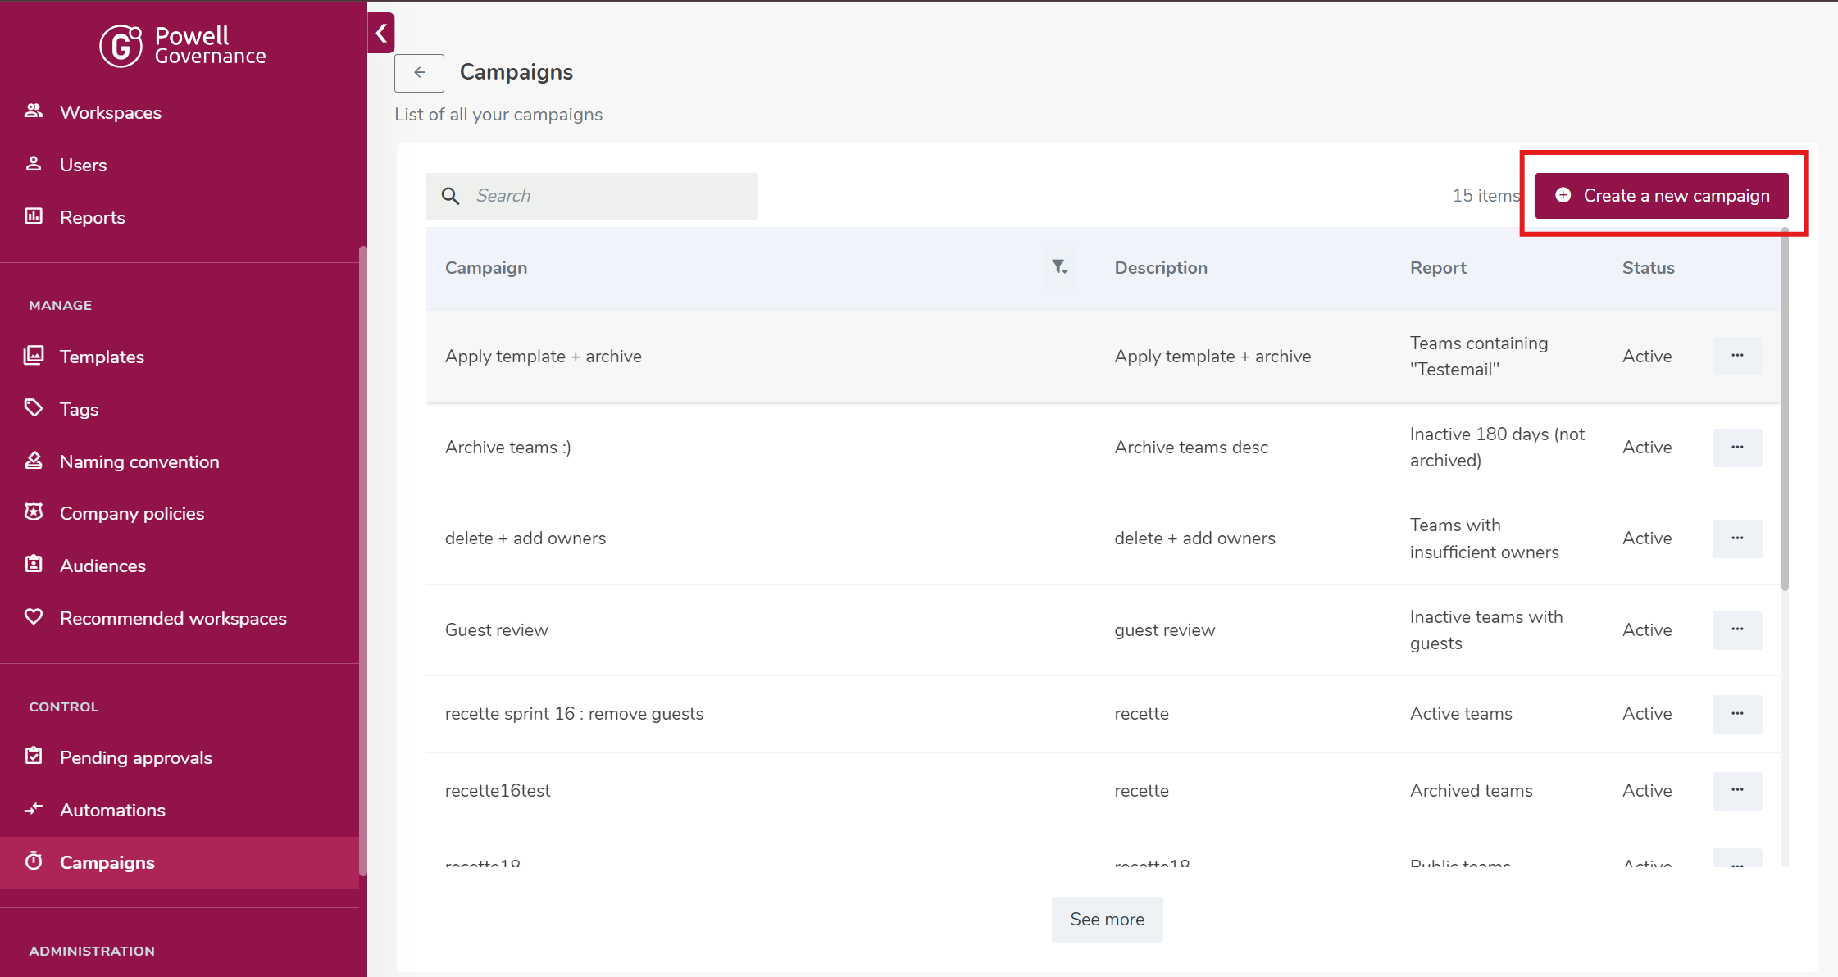This screenshot has height=977, width=1838.
Task: Click the campaign table scrollbar
Action: (x=1785, y=410)
